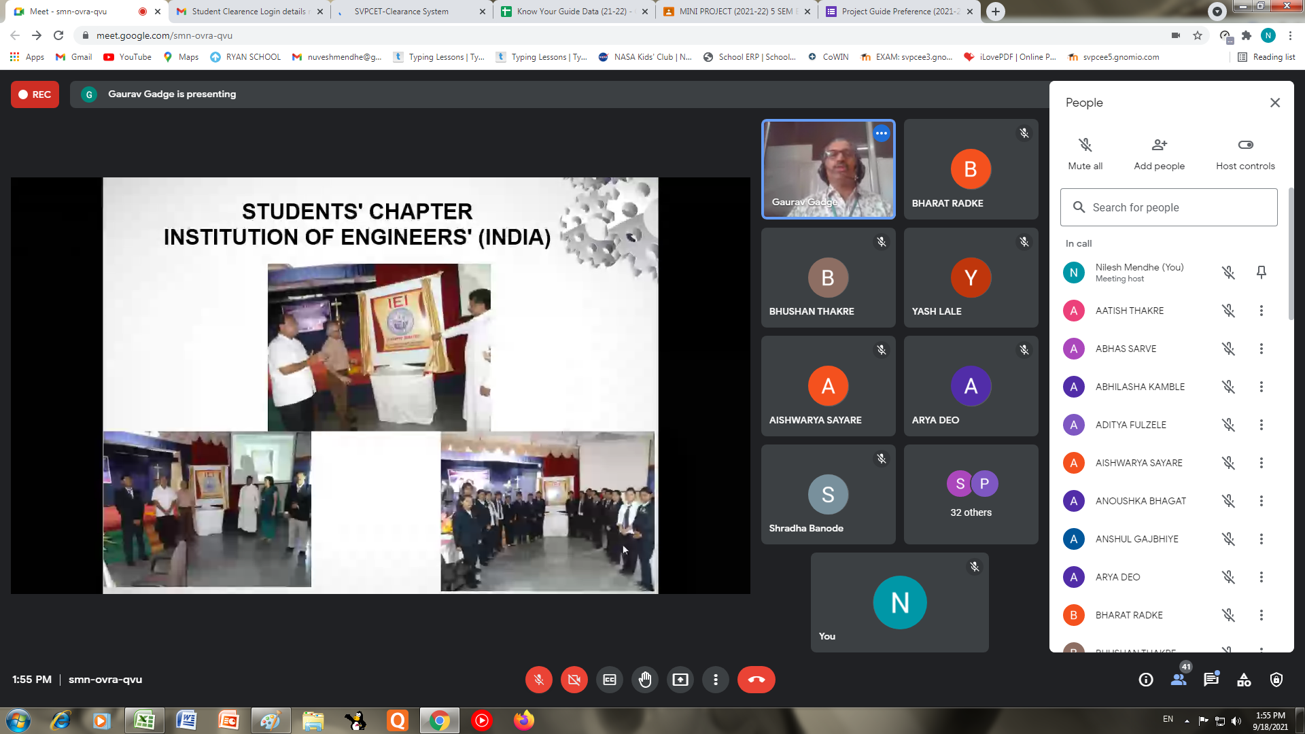Open more options for ABHAS SARVE
The width and height of the screenshot is (1305, 734).
[x=1261, y=349]
